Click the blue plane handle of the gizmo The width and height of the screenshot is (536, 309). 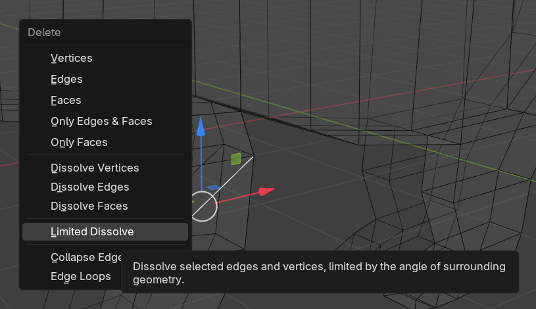[x=214, y=187]
